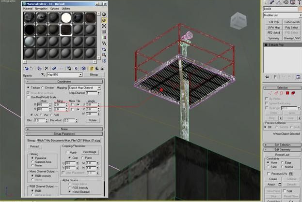Collapse Bitmap Parameters rollout header
Viewport: 302px width, 202px height.
[x=64, y=134]
